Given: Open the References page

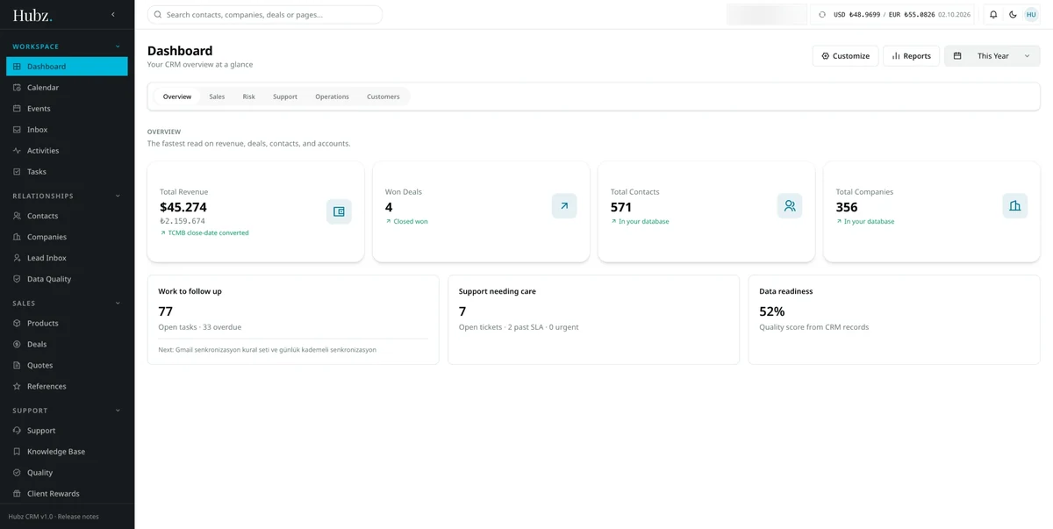Looking at the screenshot, I should [67, 386].
